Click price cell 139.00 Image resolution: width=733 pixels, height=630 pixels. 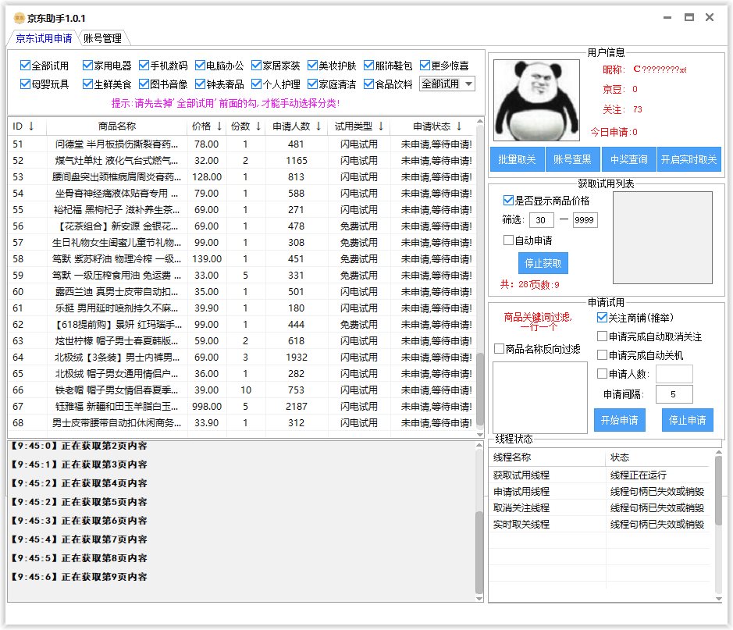207,259
